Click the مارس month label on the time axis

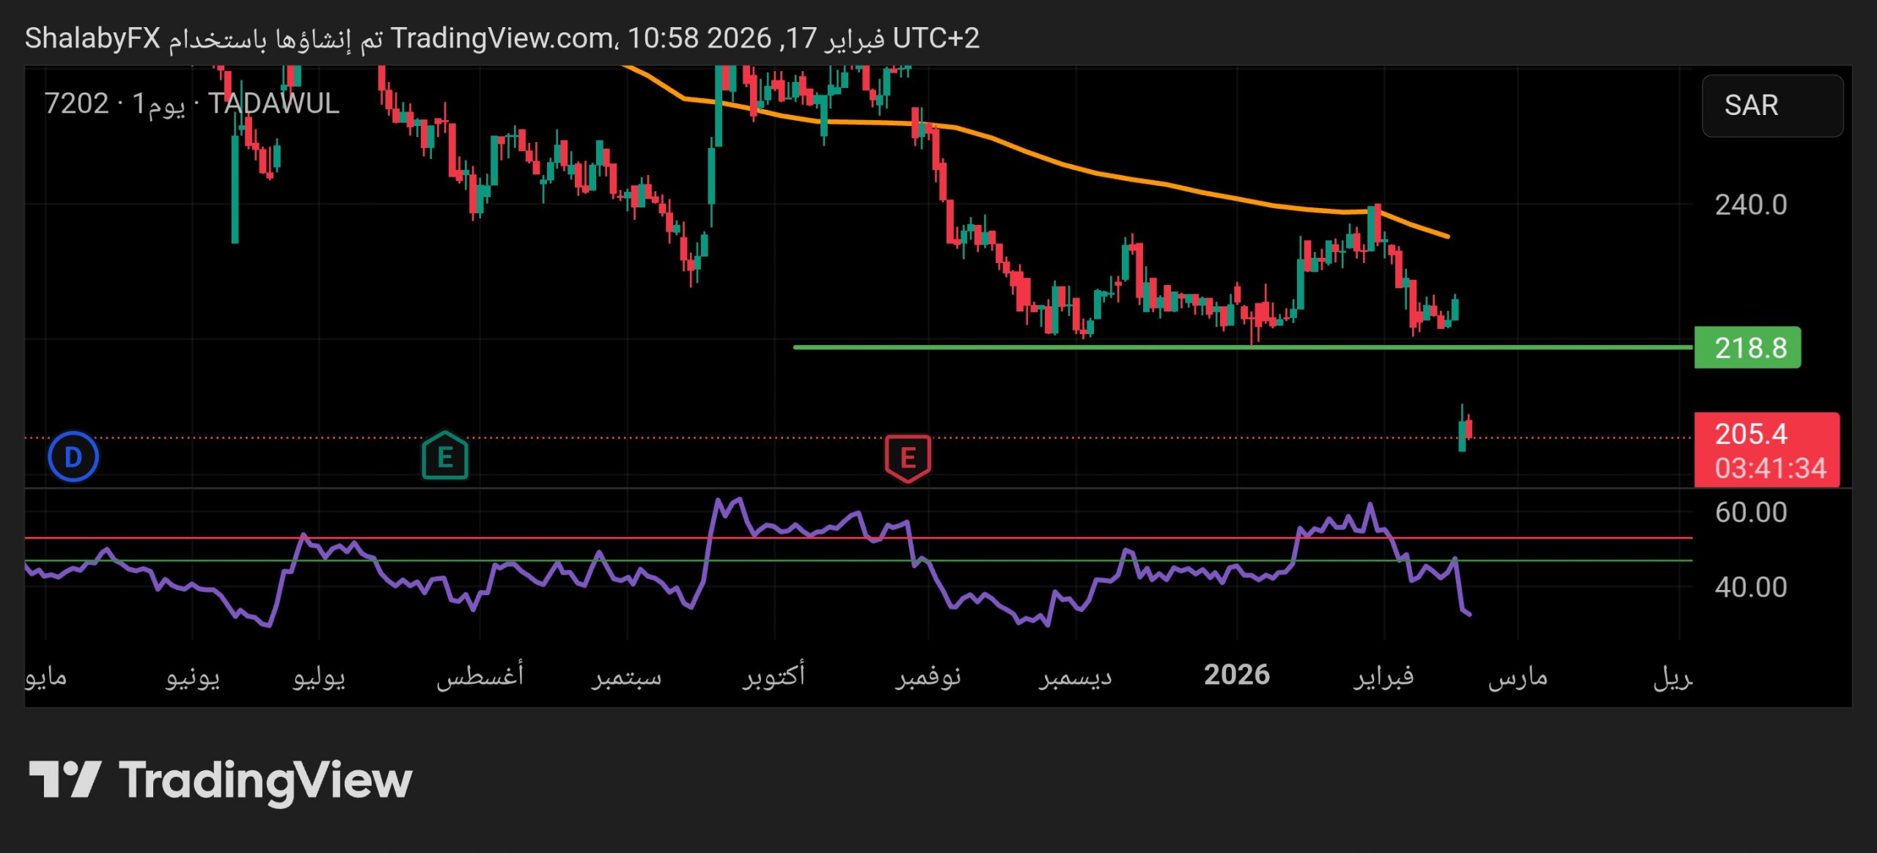pos(1518,676)
